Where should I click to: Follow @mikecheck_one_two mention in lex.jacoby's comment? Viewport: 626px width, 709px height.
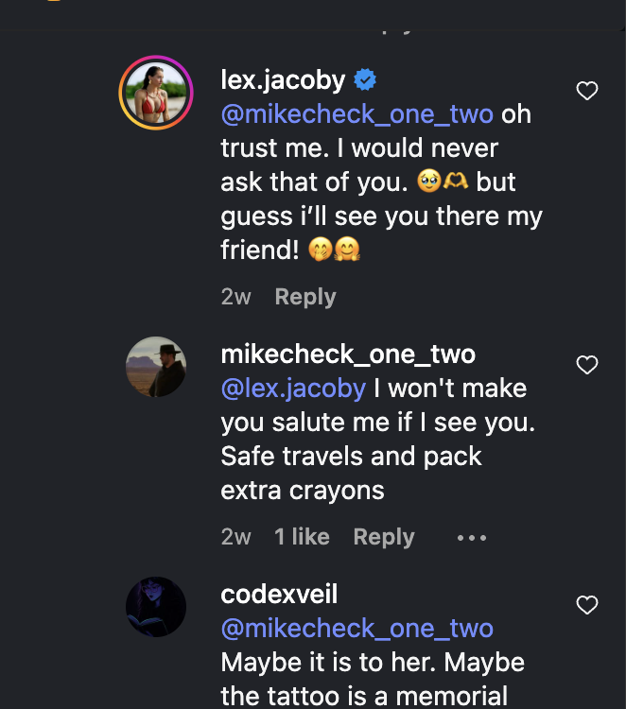(356, 114)
